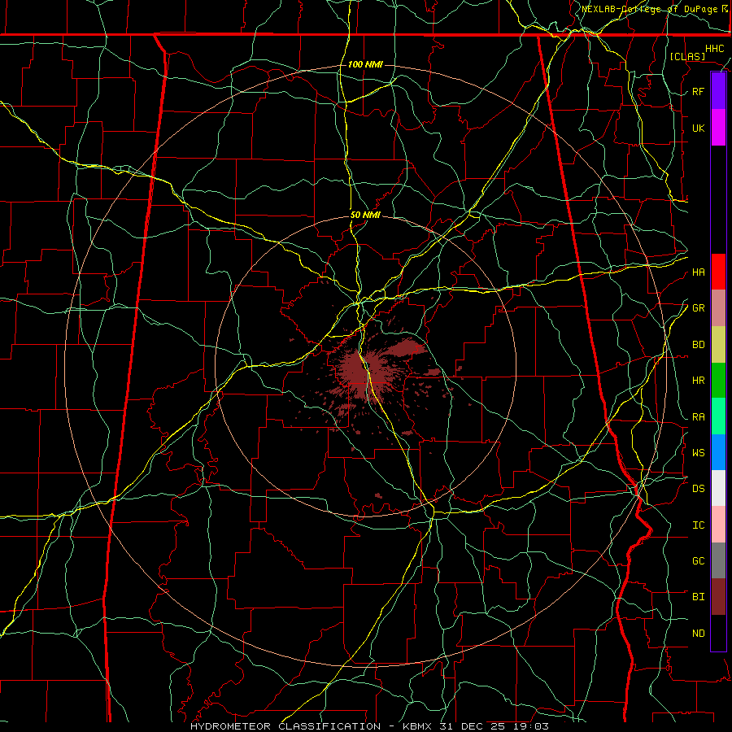
Task: Click the GR legend label
Action: point(698,308)
